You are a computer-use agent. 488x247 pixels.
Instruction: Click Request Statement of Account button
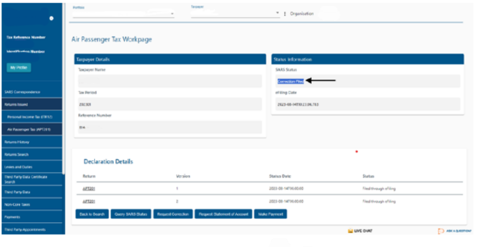[x=223, y=214]
